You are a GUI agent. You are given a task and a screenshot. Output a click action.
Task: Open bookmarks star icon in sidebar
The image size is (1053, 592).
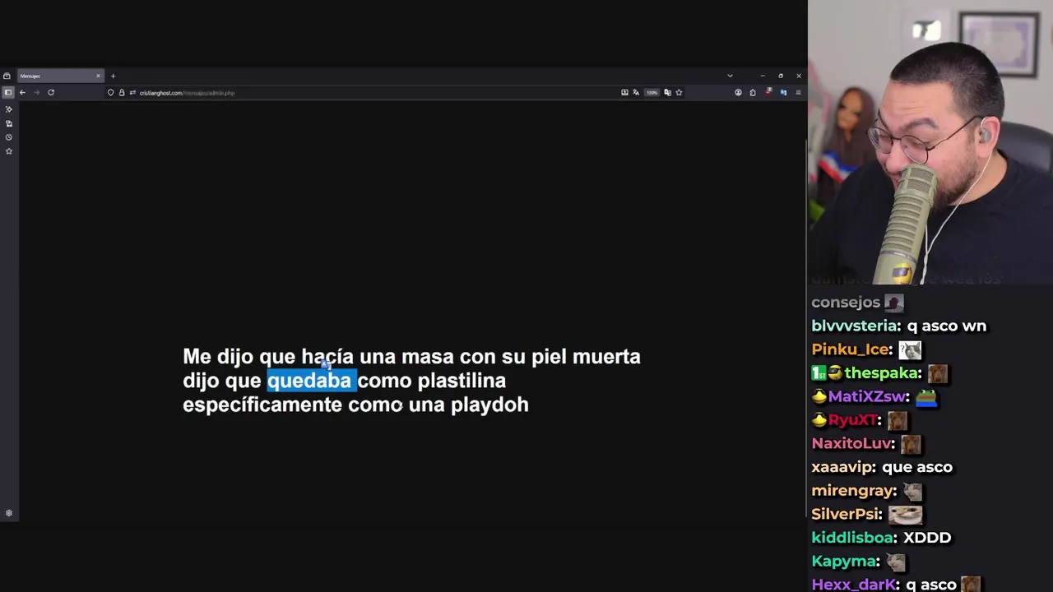click(x=9, y=151)
